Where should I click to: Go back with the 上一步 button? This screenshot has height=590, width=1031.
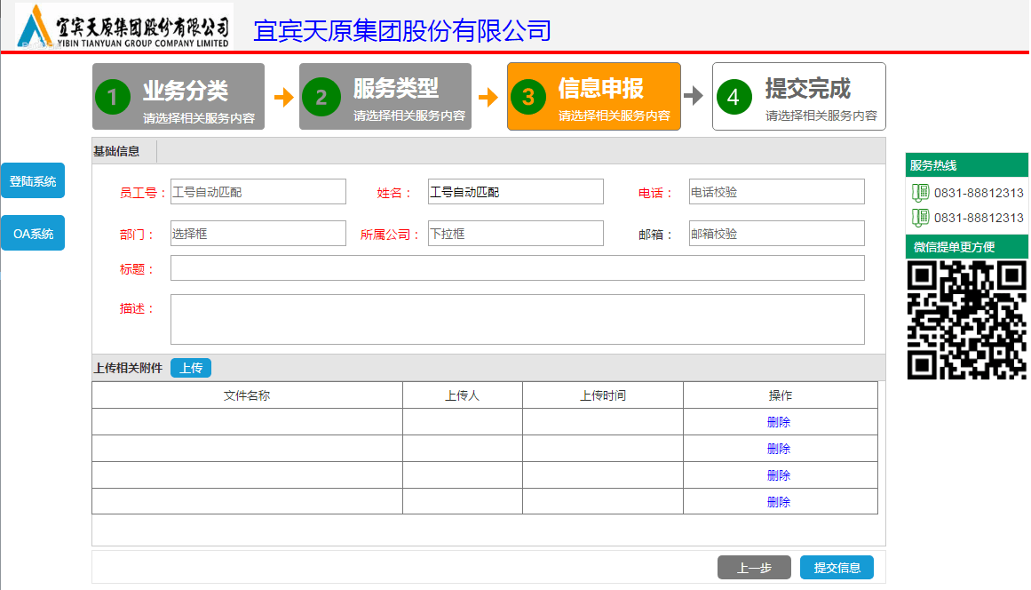point(754,568)
